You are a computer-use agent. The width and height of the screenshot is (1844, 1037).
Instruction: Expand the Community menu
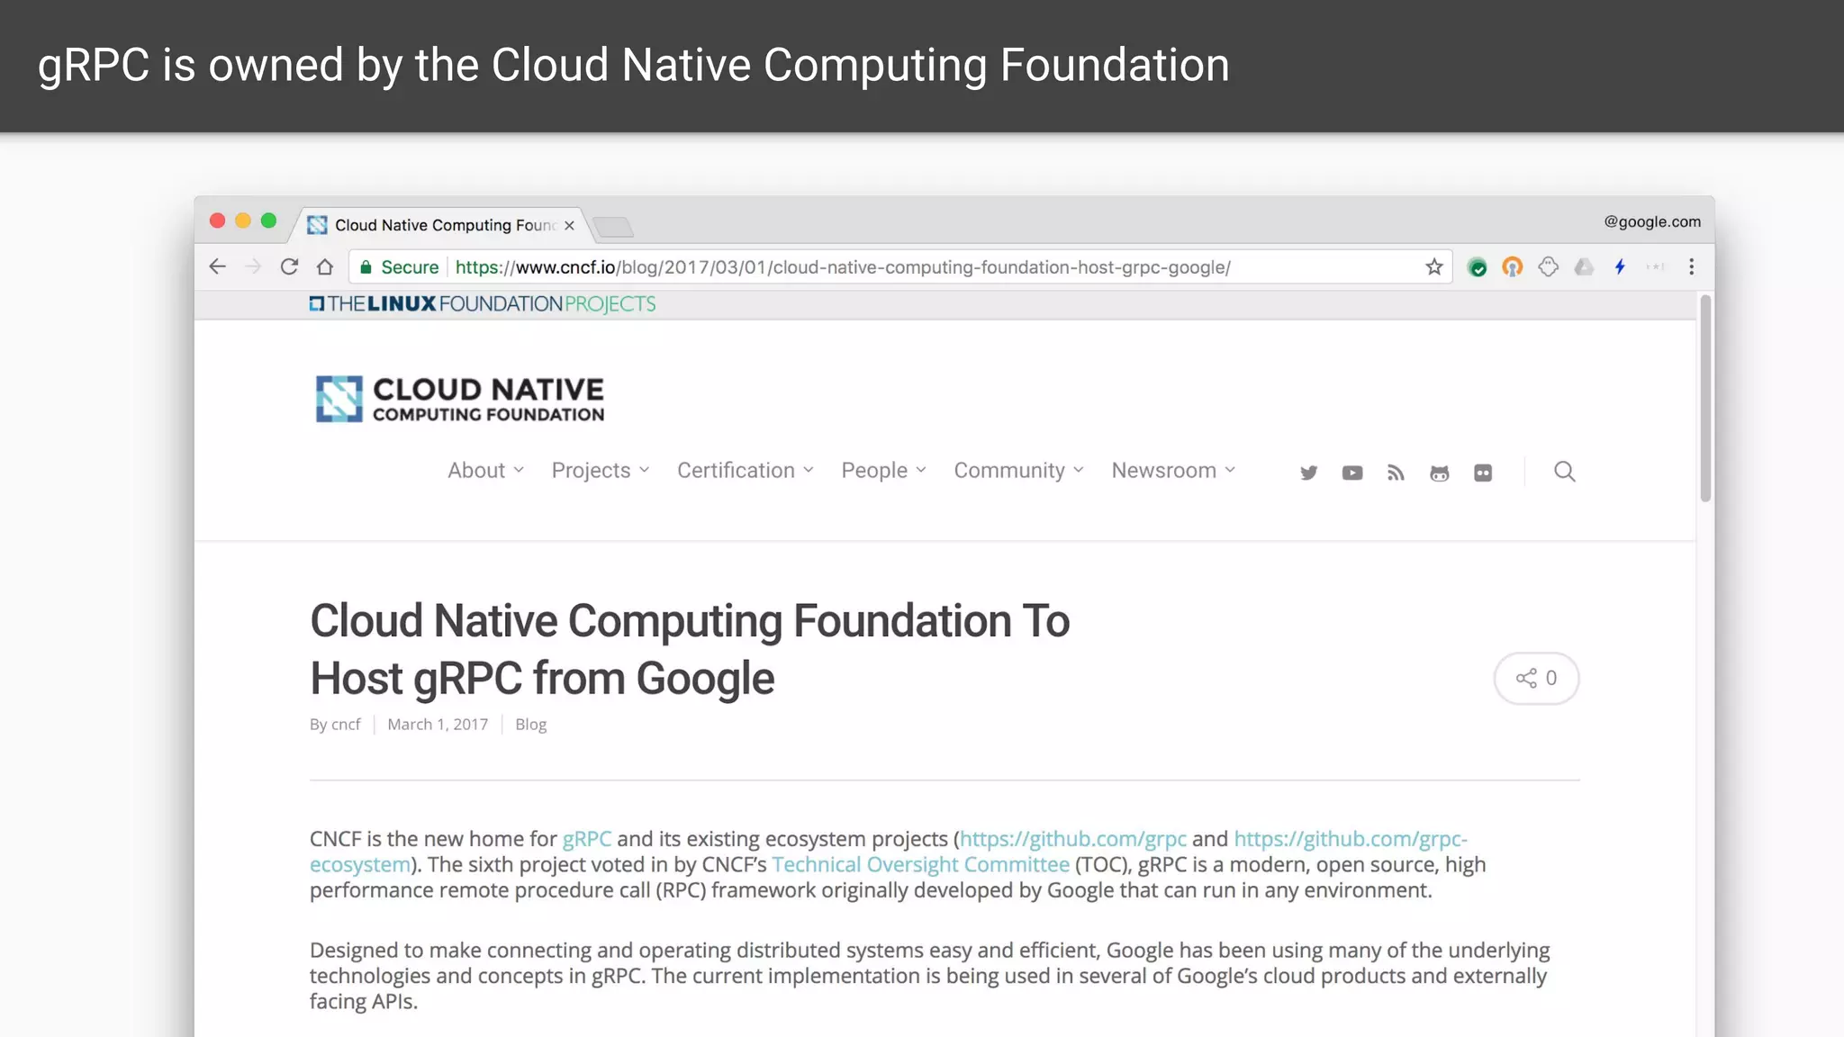(1018, 471)
